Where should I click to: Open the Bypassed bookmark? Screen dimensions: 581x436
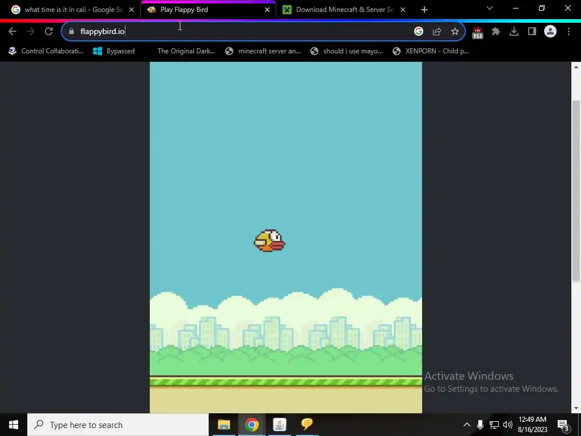tap(113, 51)
